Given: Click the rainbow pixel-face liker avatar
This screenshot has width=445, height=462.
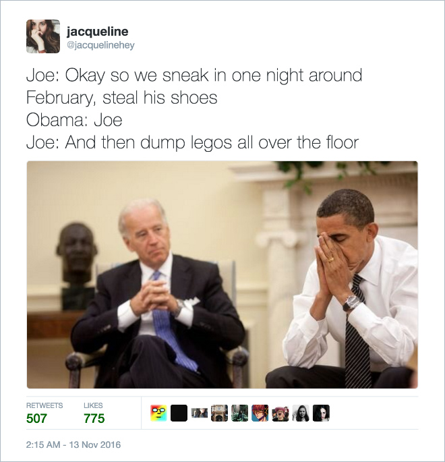Looking at the screenshot, I should [x=158, y=413].
